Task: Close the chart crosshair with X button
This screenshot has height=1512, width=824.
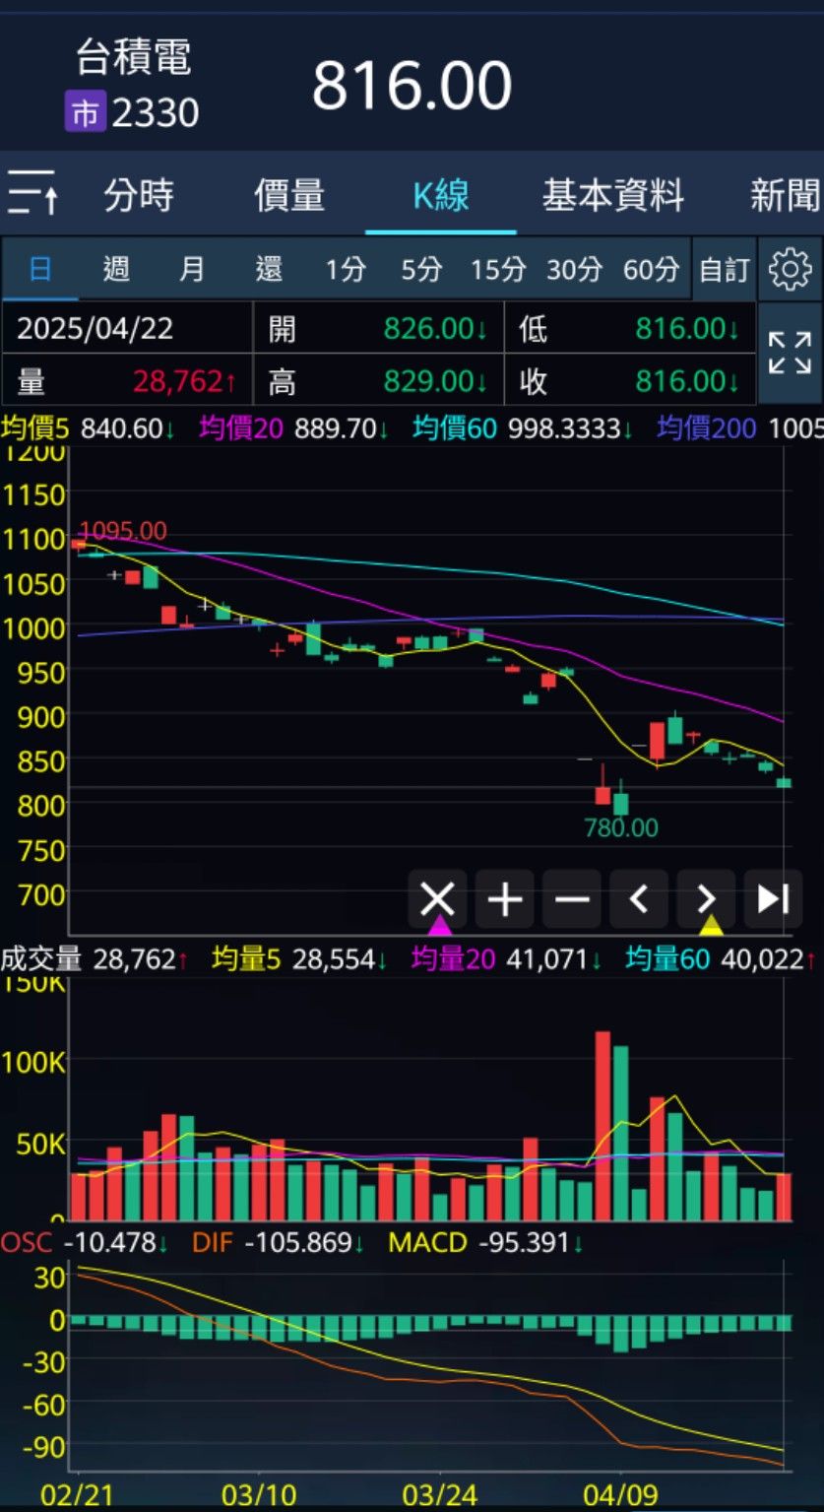Action: (438, 898)
